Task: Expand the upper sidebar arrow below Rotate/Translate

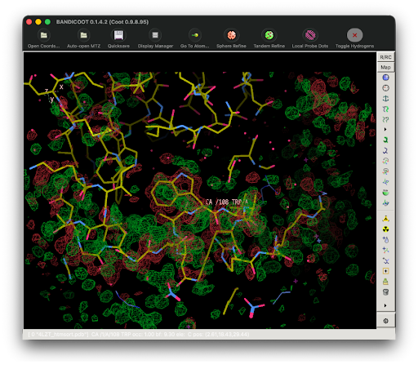Action: (385, 129)
